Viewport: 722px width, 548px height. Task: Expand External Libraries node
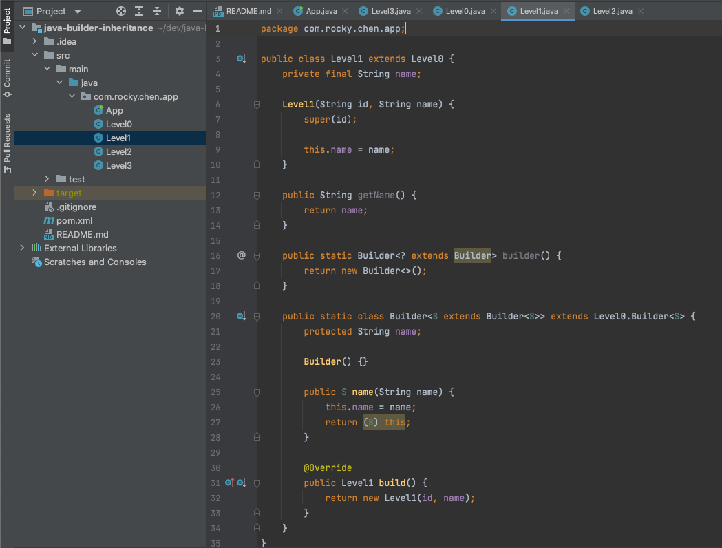point(22,248)
